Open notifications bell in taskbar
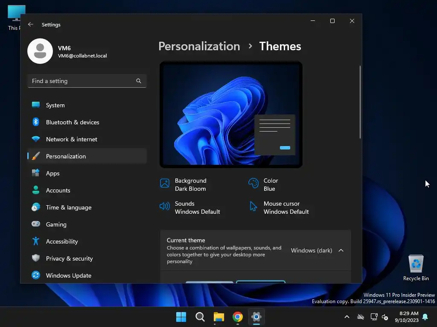Viewport: 437px width, 327px height. [x=425, y=317]
